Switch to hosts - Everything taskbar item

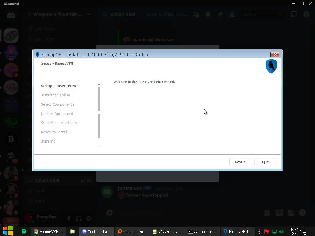click(132, 231)
